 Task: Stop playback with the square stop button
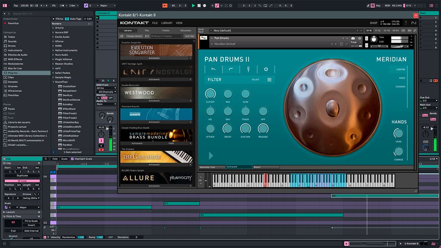click(199, 6)
